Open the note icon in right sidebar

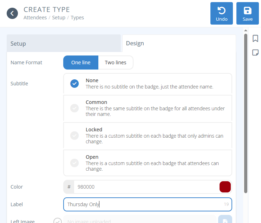pos(255,52)
